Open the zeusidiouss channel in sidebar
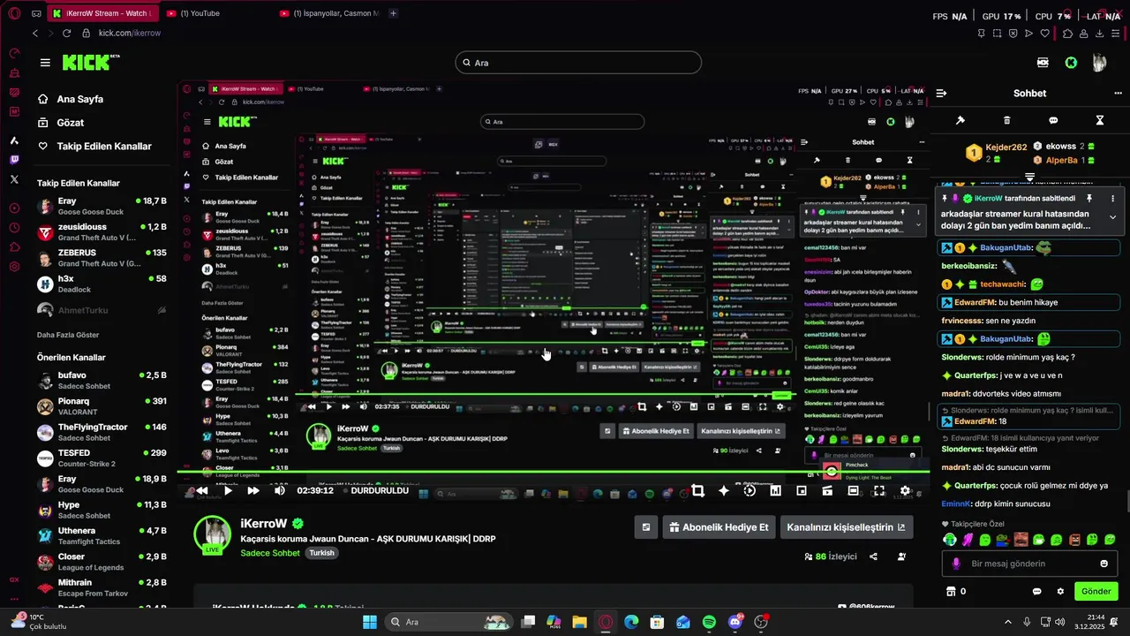Screen dimensions: 1130x636 [x=102, y=232]
